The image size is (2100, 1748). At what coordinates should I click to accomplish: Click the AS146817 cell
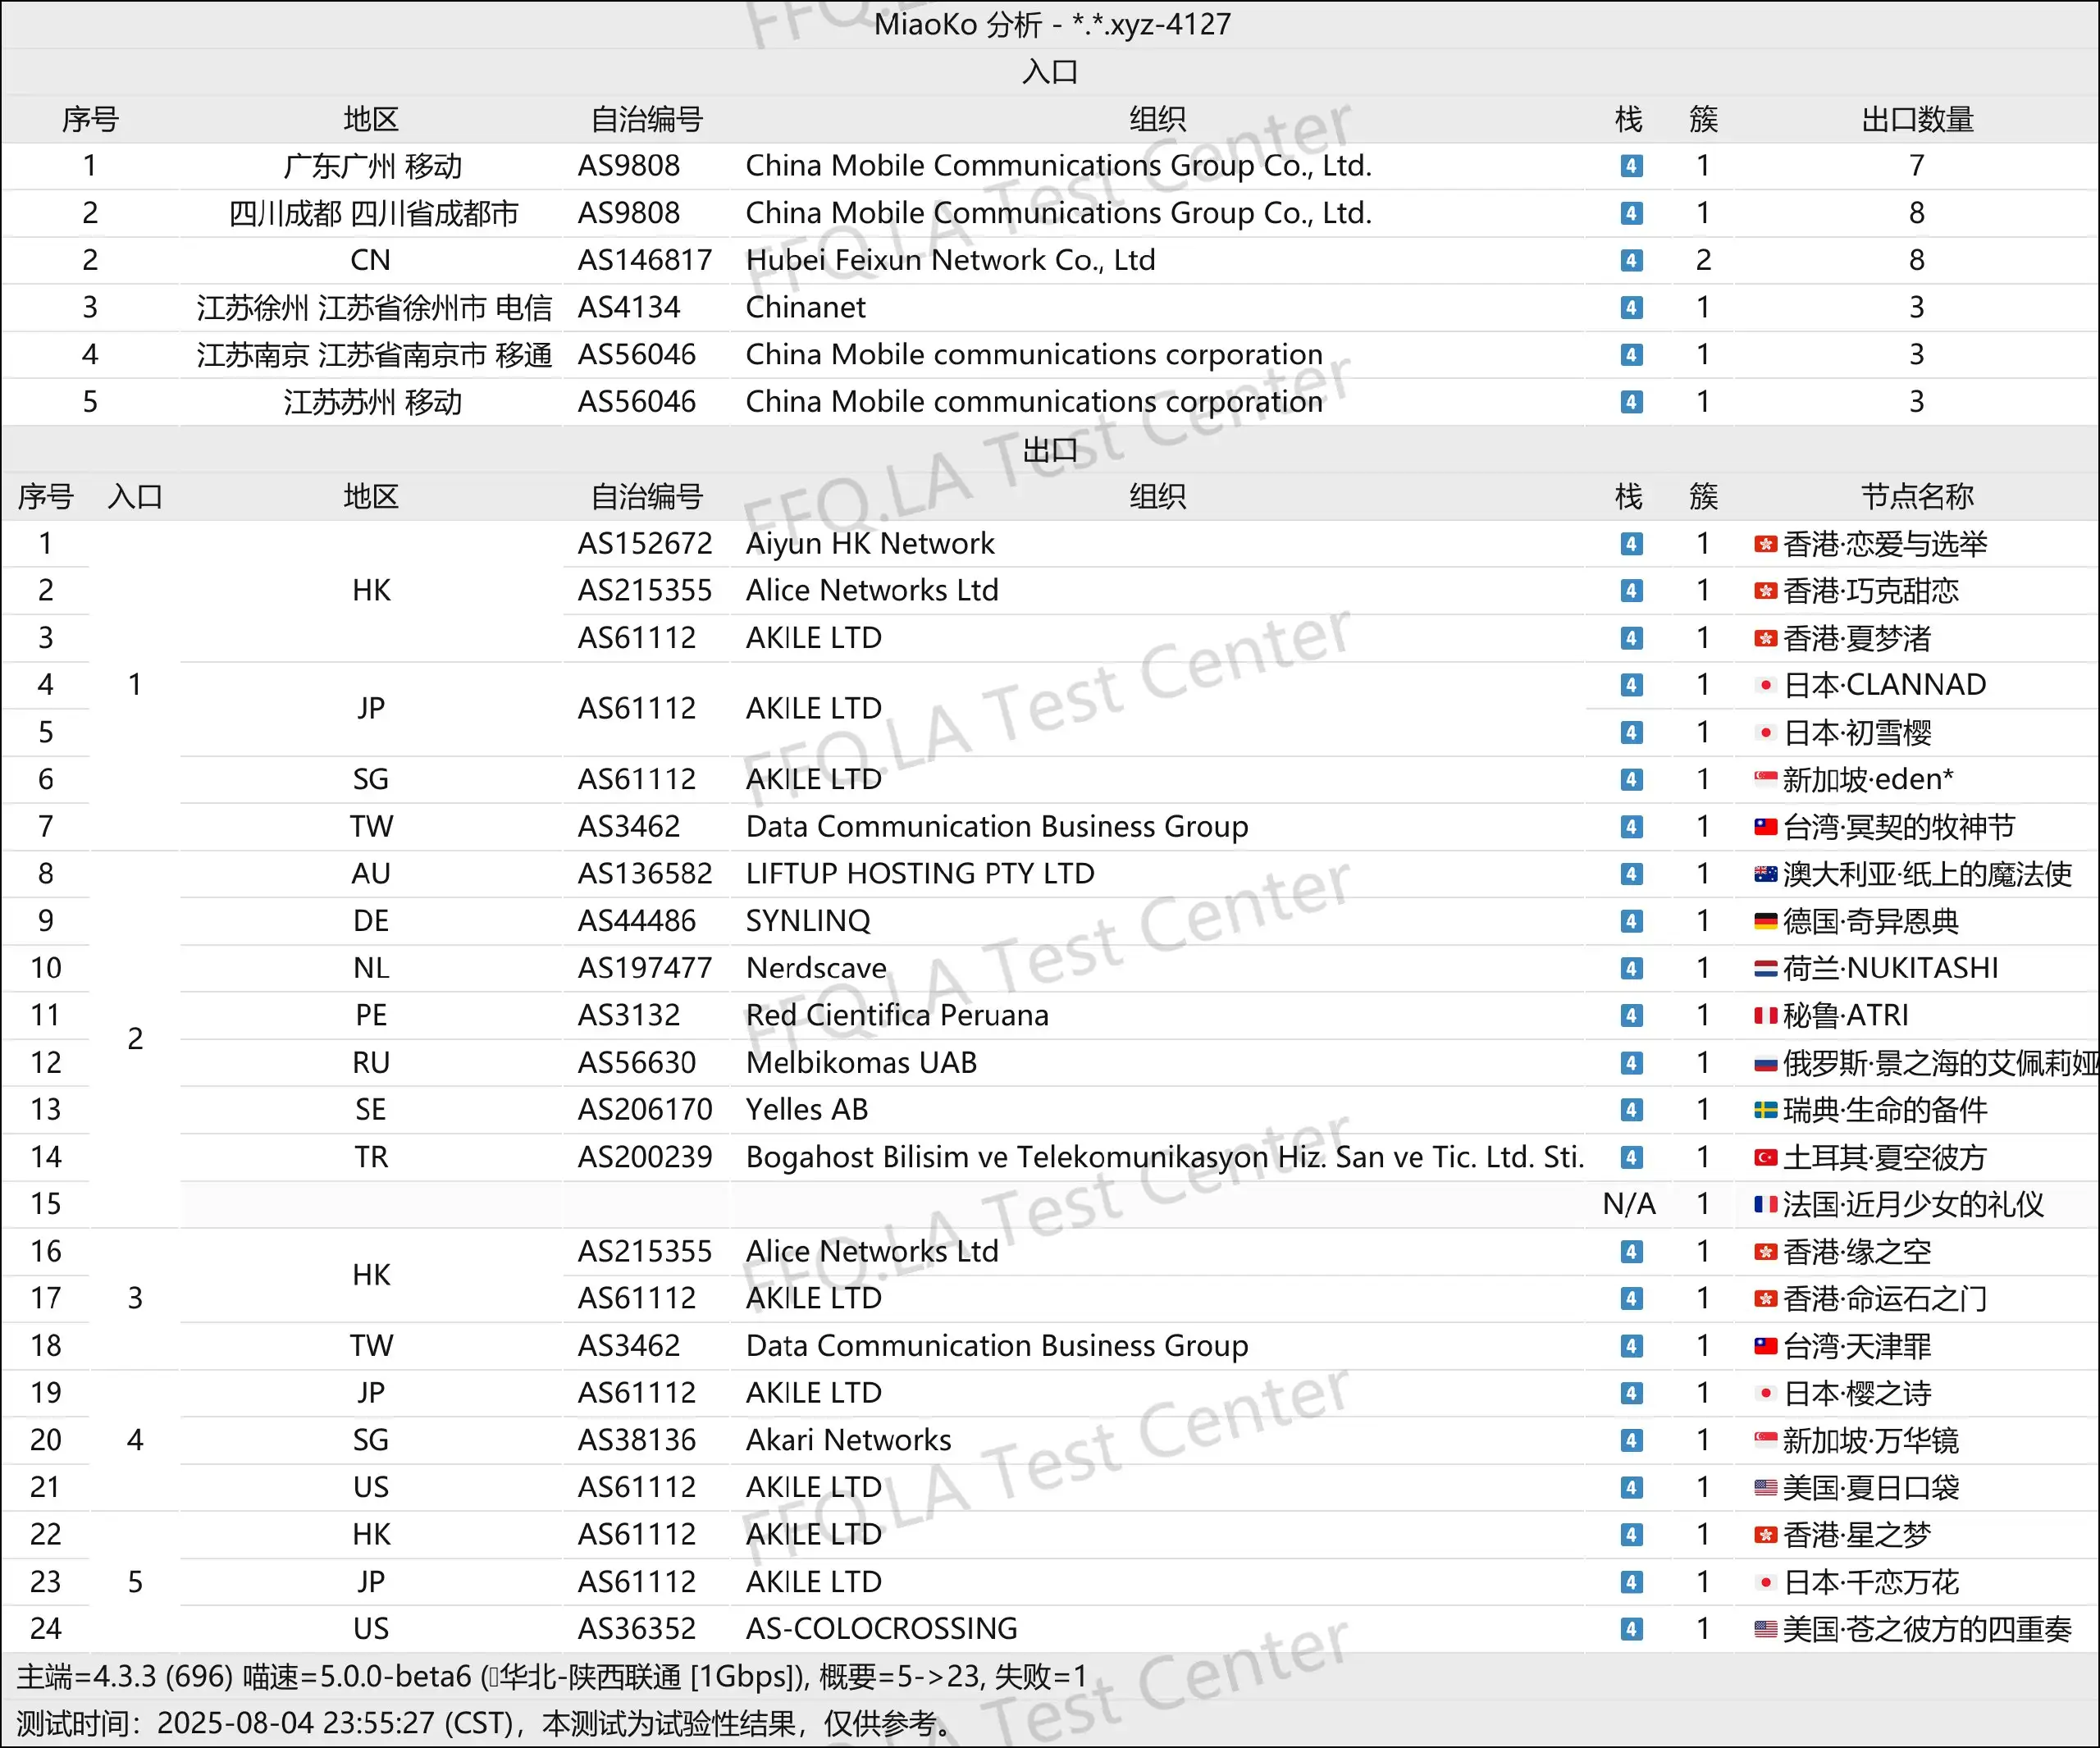pos(645,260)
